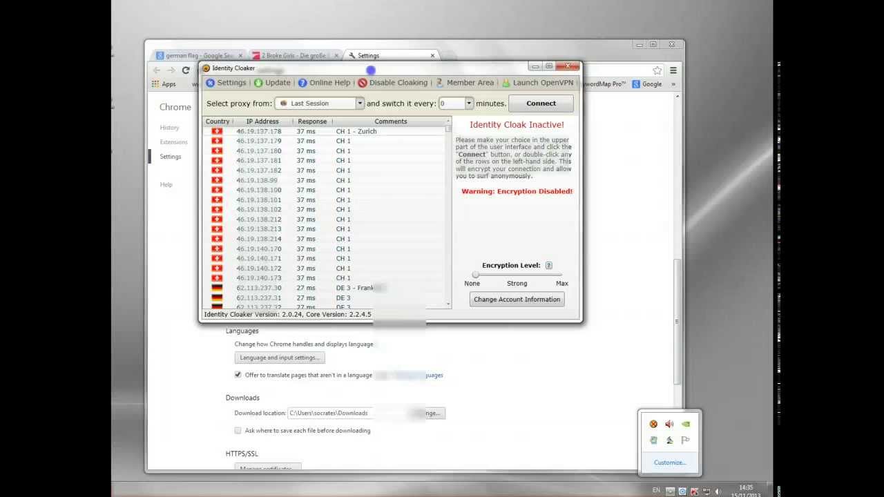Image resolution: width=884 pixels, height=497 pixels.
Task: Expand bookmarks bar overflow chevron
Action: point(673,84)
